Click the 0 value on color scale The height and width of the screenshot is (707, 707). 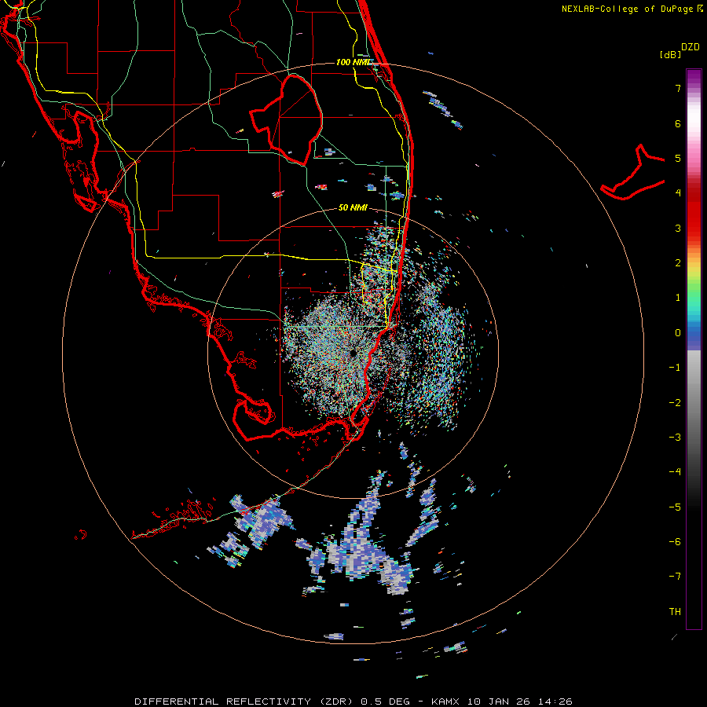[x=678, y=333]
